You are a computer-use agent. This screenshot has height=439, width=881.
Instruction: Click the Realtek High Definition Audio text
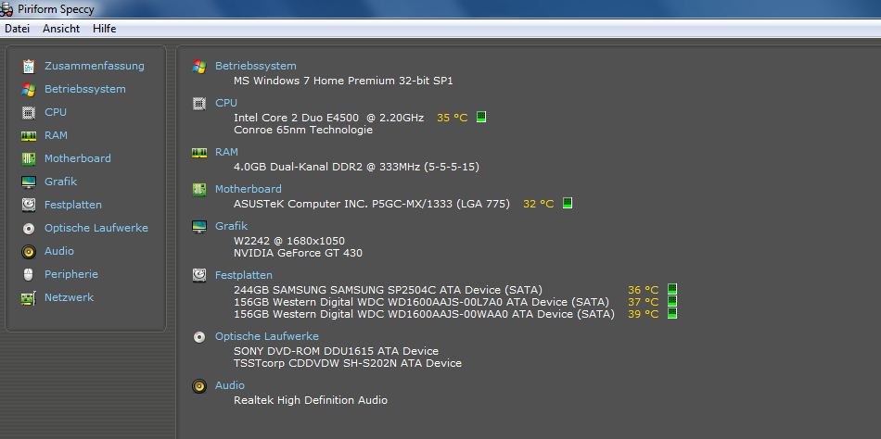[x=311, y=401]
